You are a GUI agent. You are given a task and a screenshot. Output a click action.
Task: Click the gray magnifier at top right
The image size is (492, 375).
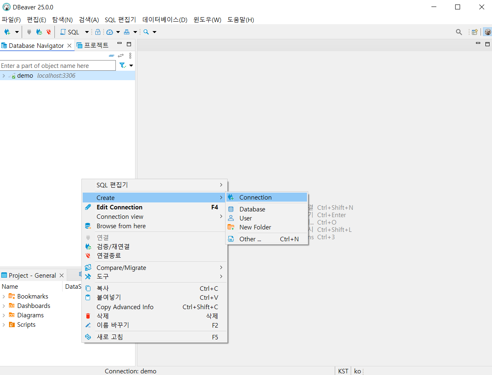coord(459,32)
